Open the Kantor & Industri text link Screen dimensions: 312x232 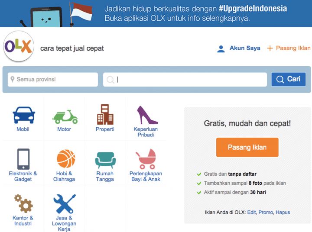coord(23,221)
